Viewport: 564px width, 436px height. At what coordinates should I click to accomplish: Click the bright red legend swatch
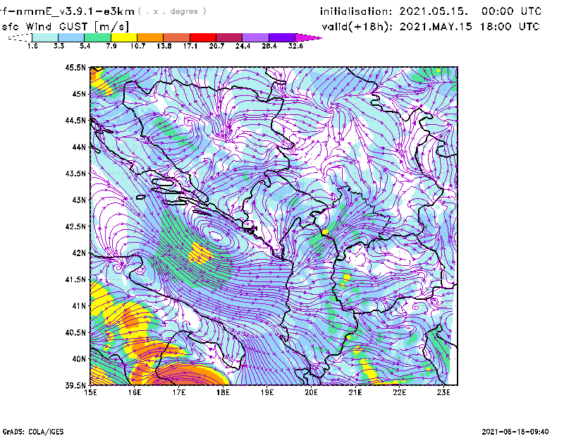203,37
